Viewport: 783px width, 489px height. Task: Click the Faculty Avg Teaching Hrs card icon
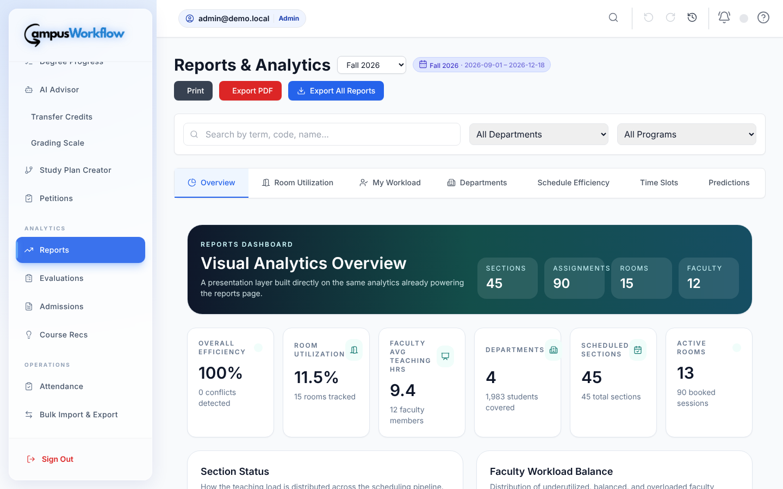[445, 356]
